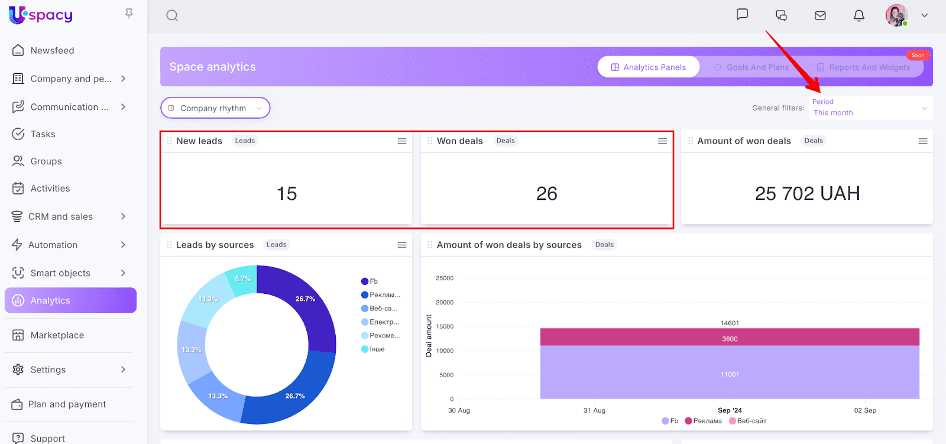Open the New leads widget menu icon
The image size is (946, 444).
click(402, 141)
